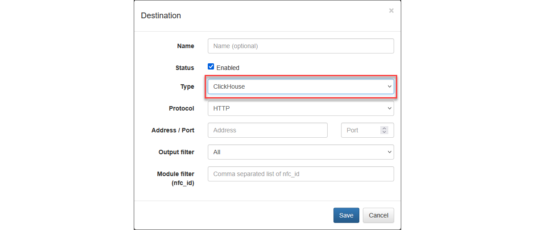This screenshot has height=230, width=535.
Task: Close the Destination dialog with the X
Action: (391, 11)
